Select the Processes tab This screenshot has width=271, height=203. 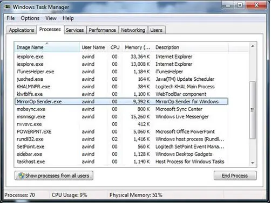point(50,29)
